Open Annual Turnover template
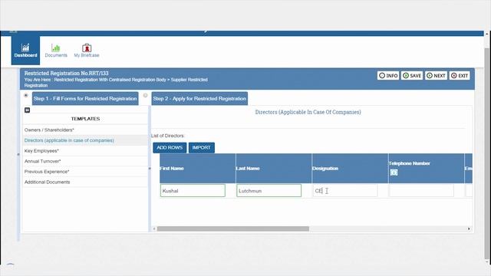The image size is (491, 276). (x=85, y=161)
